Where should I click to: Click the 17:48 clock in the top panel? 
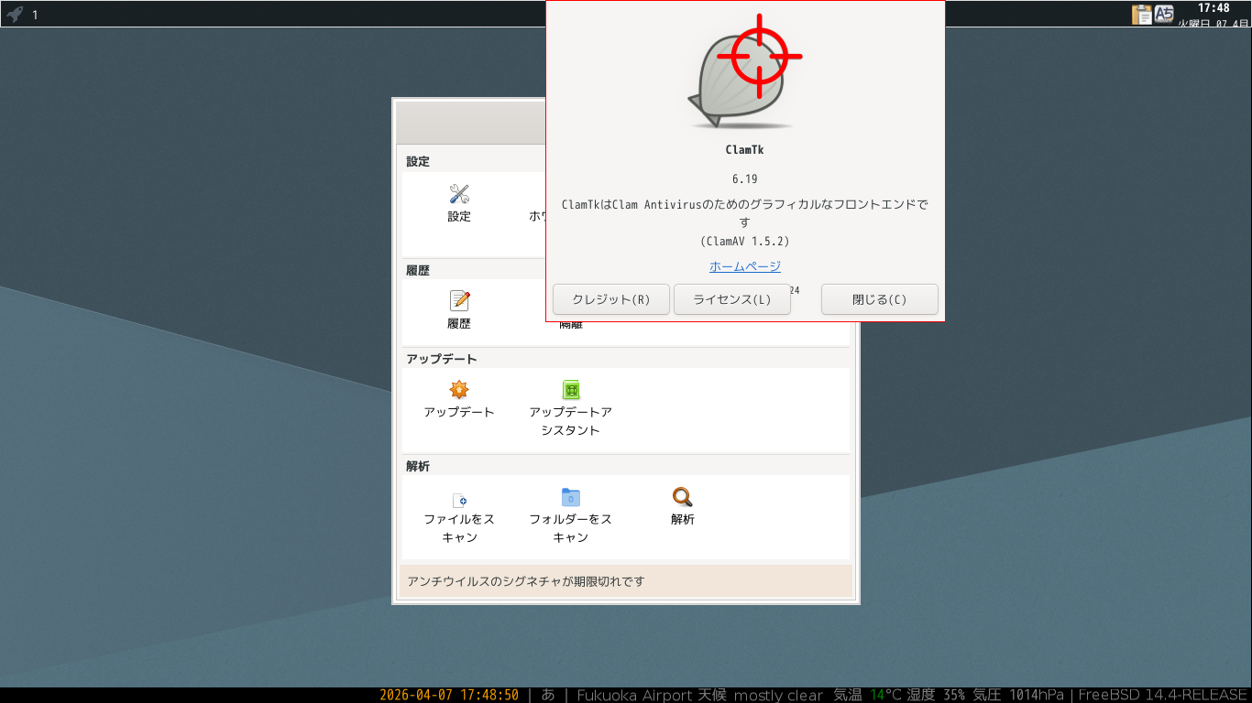(x=1214, y=8)
